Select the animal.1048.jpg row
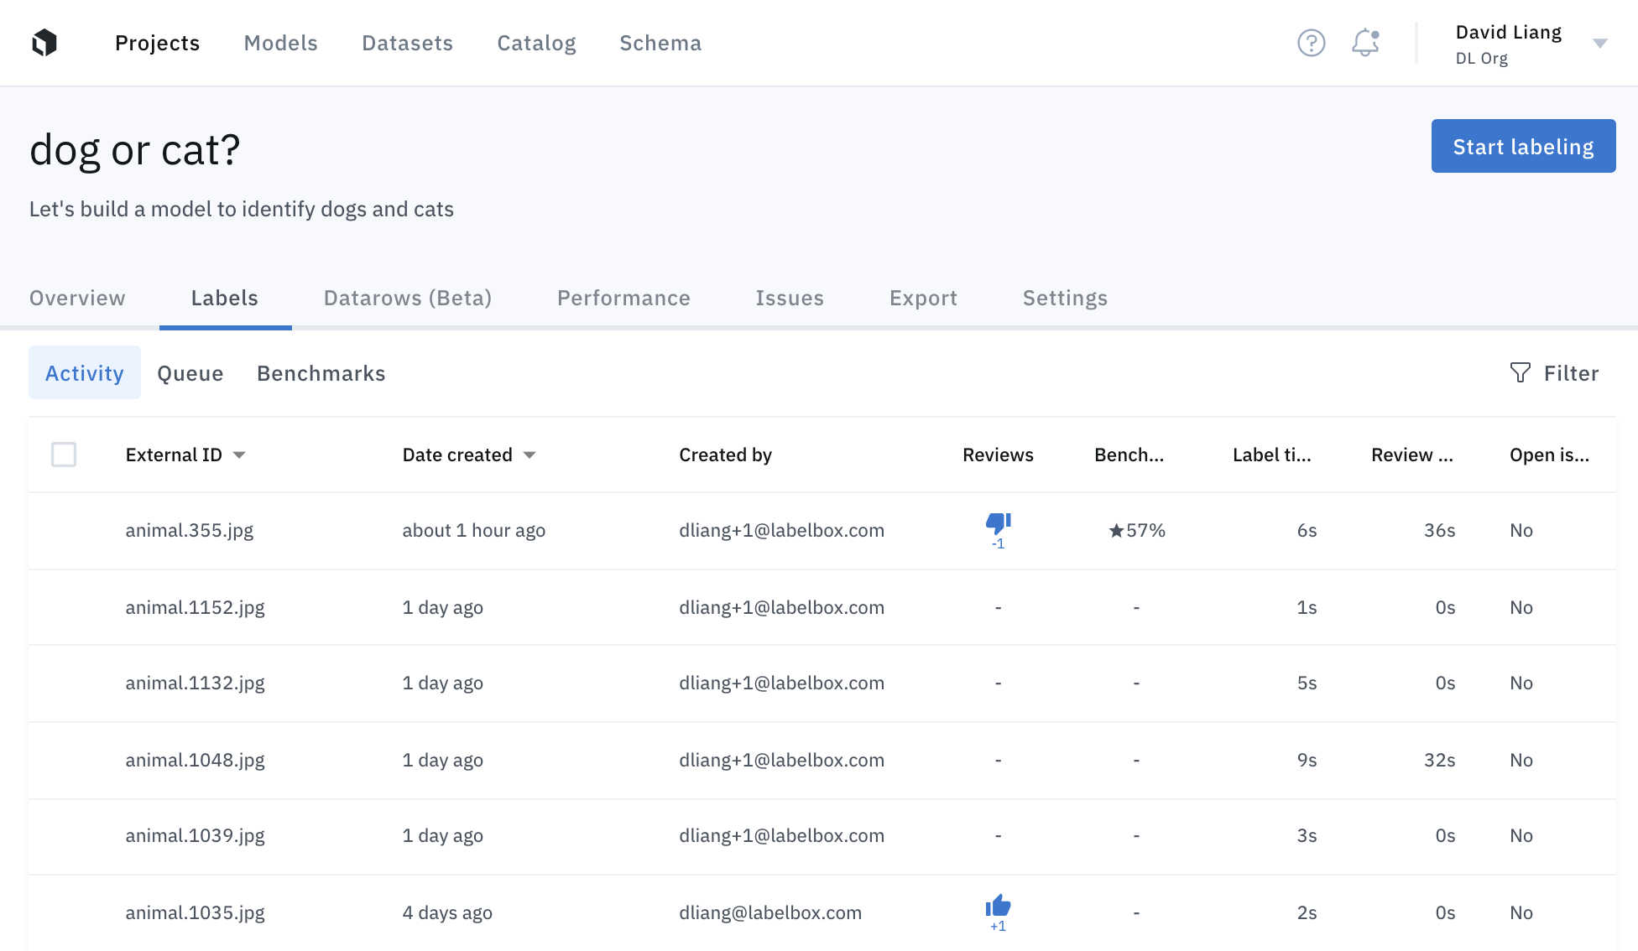This screenshot has height=951, width=1638. (x=195, y=760)
